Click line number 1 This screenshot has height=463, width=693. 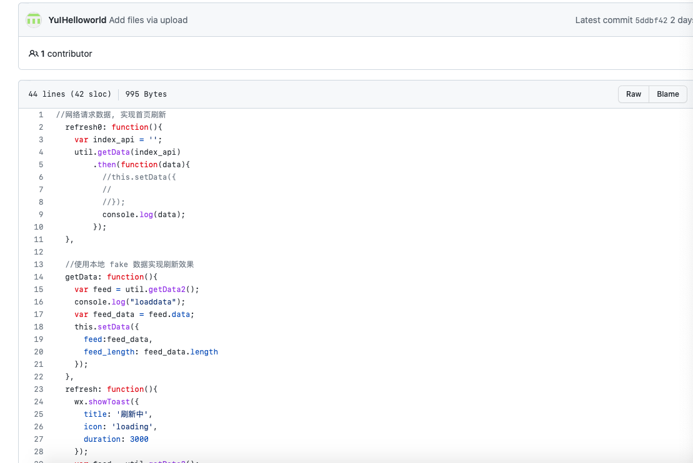click(x=41, y=115)
